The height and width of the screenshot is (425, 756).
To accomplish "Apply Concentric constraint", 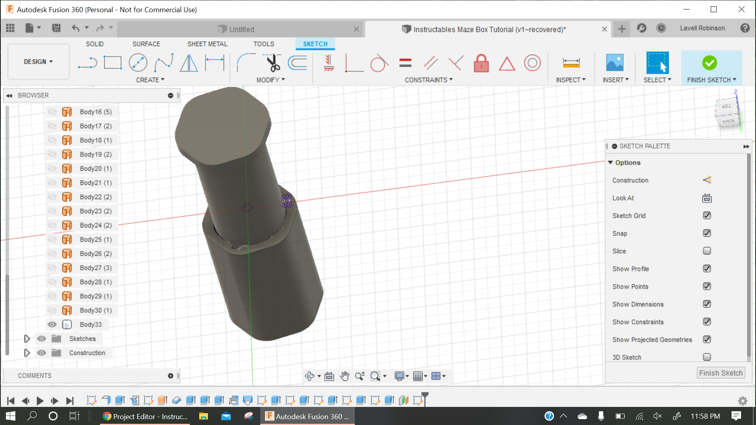I will tap(532, 63).
